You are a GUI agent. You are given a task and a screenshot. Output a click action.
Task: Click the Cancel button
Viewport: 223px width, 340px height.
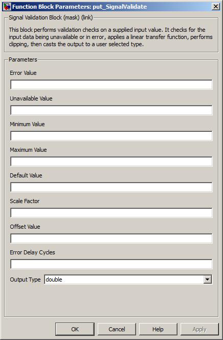[x=117, y=329]
